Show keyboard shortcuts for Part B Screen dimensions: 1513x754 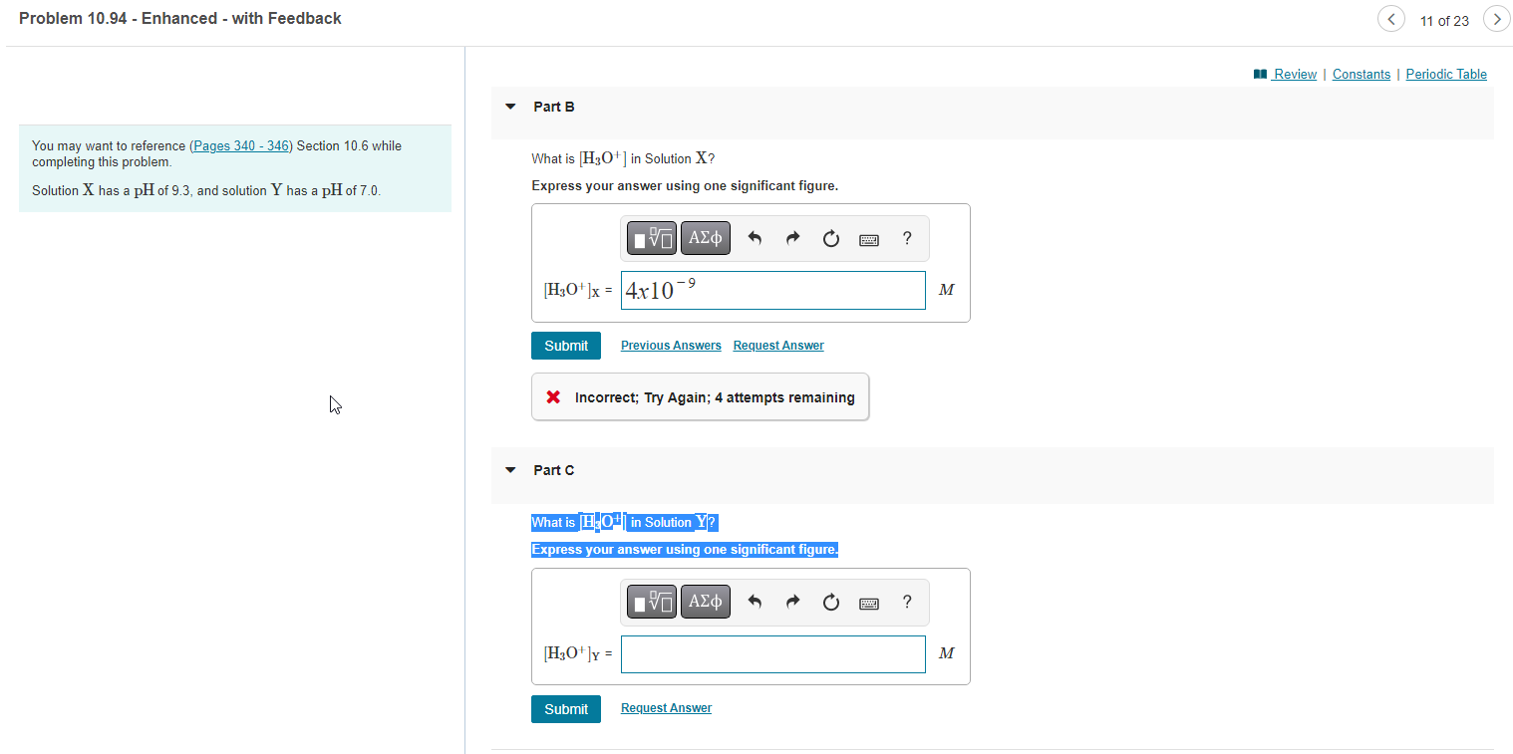[x=869, y=239]
